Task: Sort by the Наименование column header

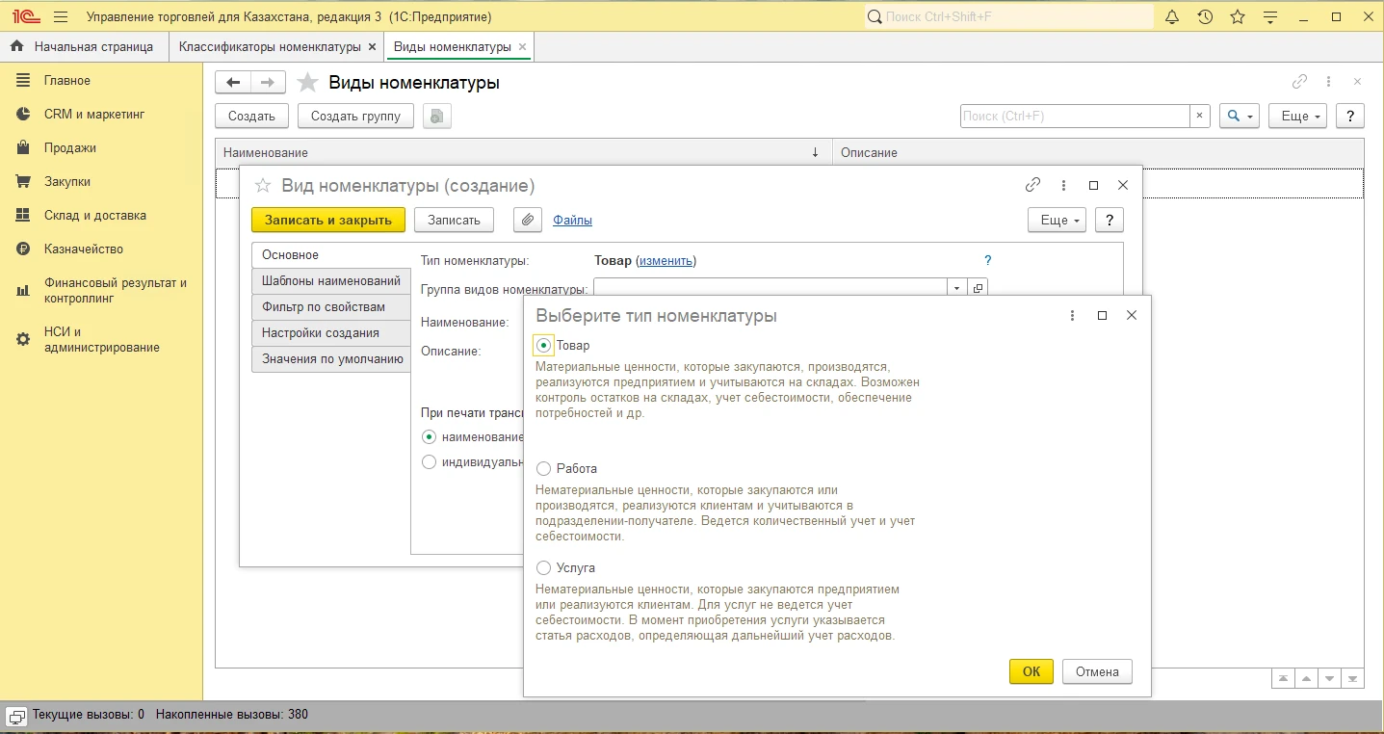Action: click(x=524, y=152)
